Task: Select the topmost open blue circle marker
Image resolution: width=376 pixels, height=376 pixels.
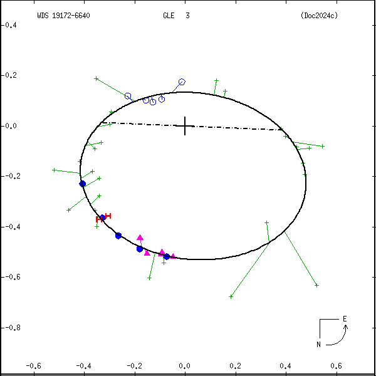Action: tap(182, 82)
